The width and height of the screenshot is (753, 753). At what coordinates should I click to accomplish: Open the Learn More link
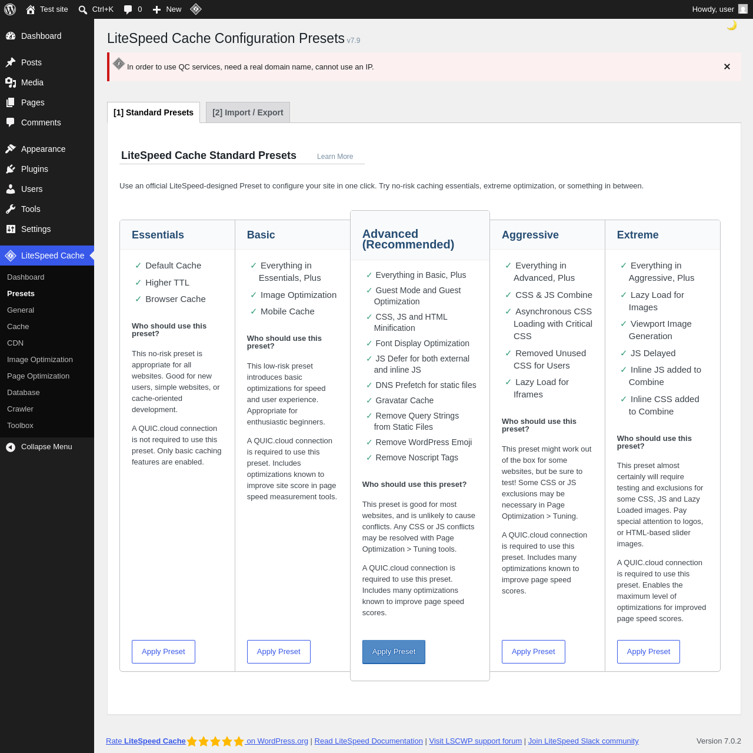pyautogui.click(x=335, y=157)
